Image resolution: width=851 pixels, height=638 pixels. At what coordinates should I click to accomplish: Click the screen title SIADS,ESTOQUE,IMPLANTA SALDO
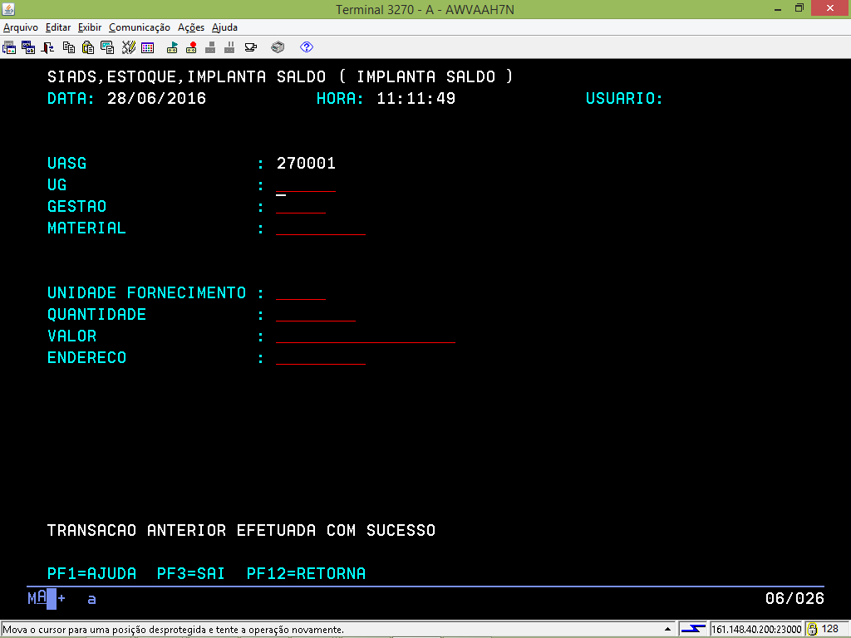(187, 76)
